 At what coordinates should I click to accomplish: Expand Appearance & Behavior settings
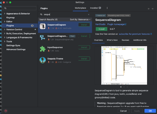4,14
